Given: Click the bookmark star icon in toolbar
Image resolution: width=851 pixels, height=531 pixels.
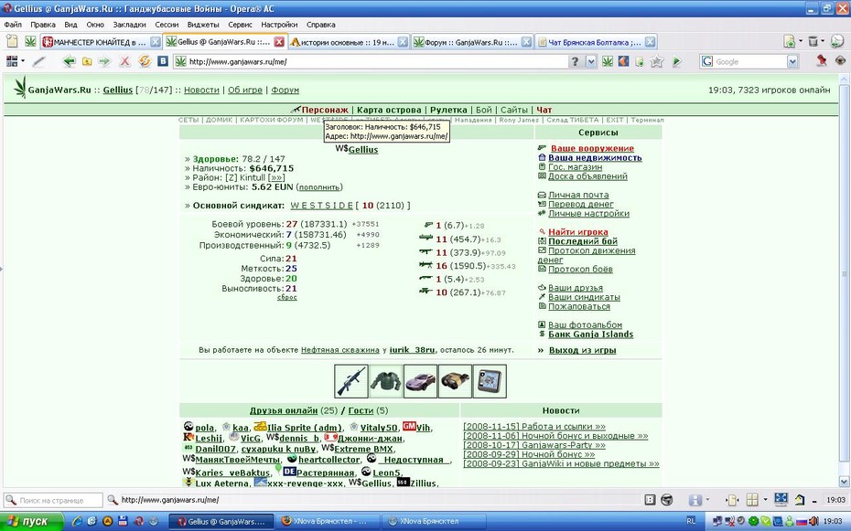Looking at the screenshot, I should point(657,62).
